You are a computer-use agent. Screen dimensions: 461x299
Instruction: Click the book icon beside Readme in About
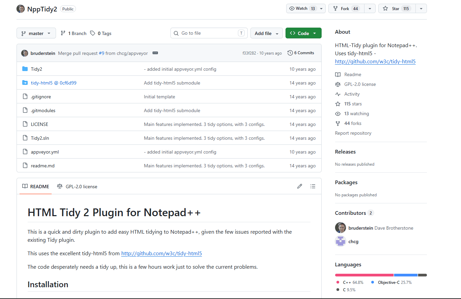[338, 74]
